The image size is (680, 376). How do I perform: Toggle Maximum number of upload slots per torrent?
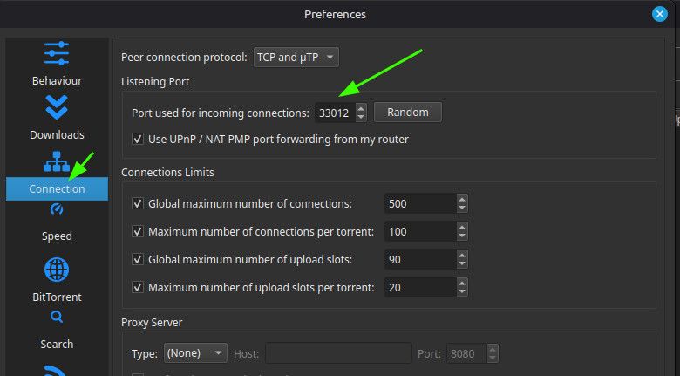[138, 287]
